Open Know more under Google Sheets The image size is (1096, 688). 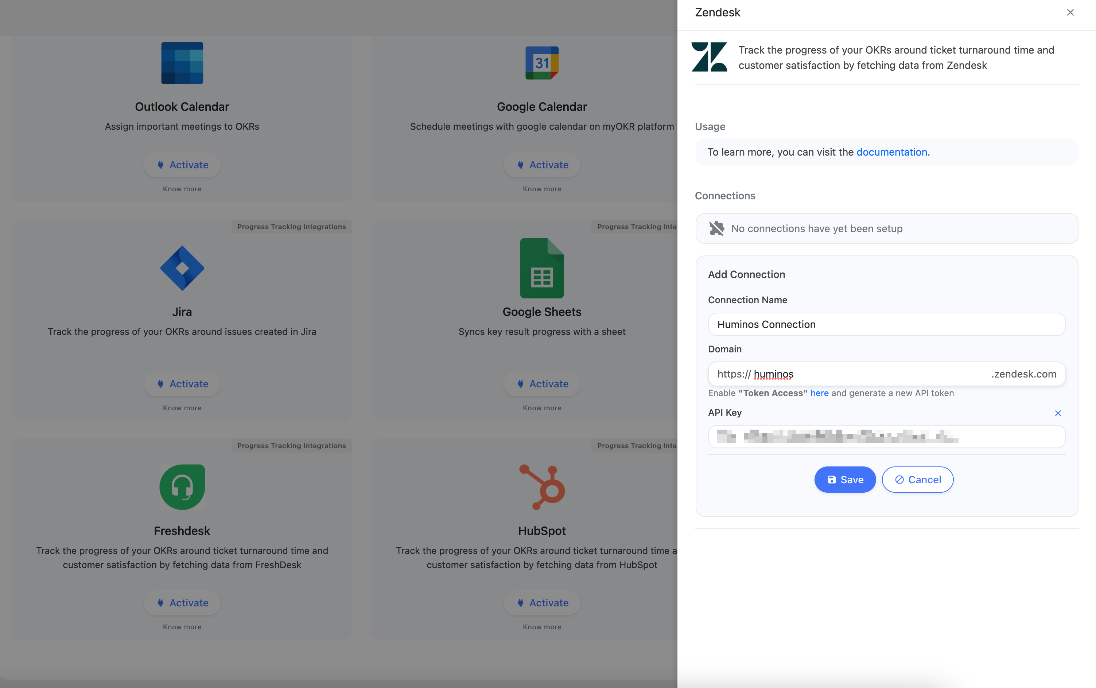[x=542, y=408]
